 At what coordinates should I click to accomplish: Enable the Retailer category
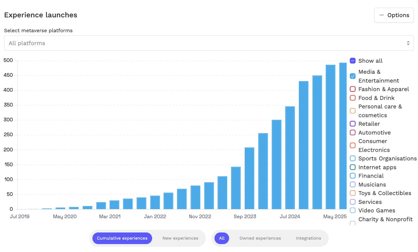[x=353, y=124]
